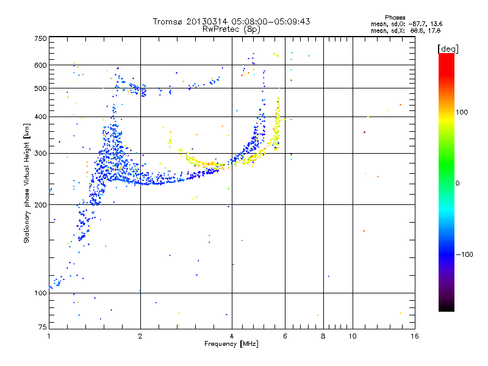Image resolution: width=488 pixels, height=366 pixels.
Task: Click the 600 km height tick label
Action: (x=40, y=65)
